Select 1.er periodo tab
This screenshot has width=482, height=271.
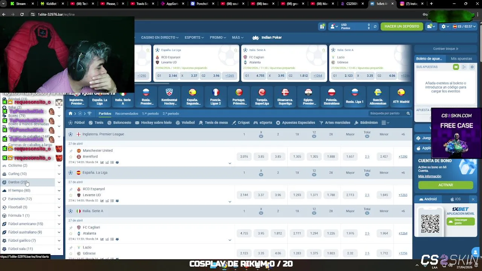point(150,113)
